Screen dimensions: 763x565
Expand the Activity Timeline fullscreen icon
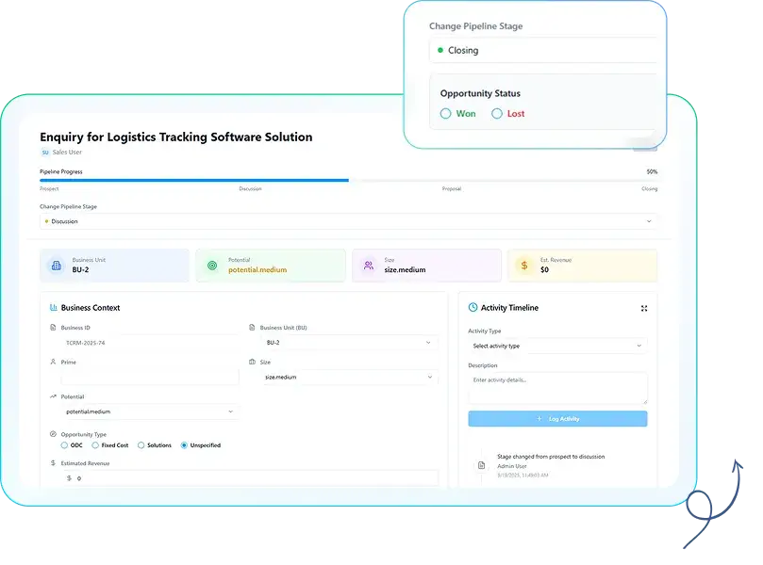point(644,308)
